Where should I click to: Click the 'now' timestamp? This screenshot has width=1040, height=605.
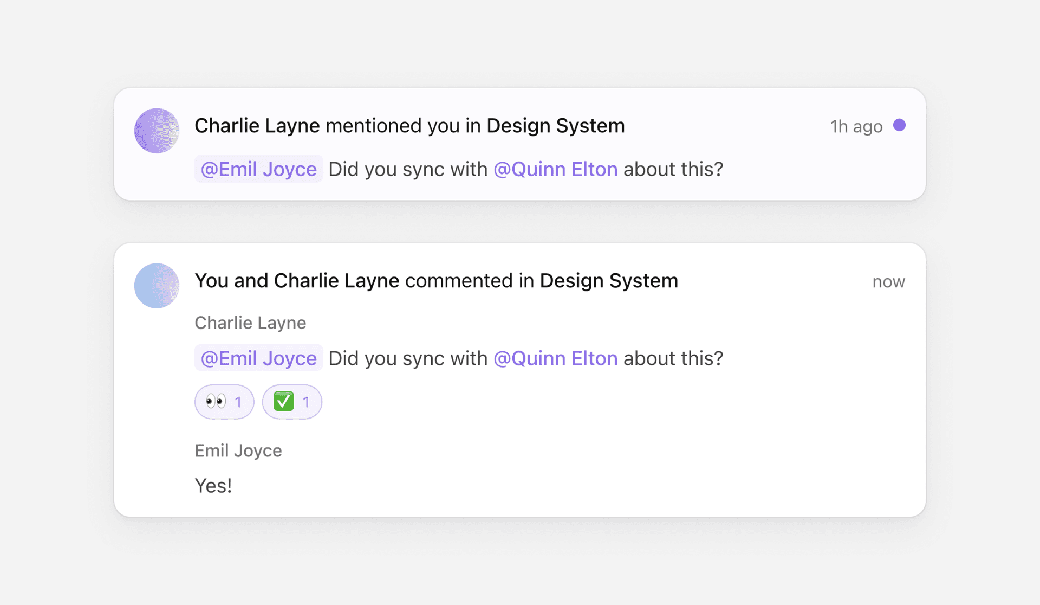[888, 282]
